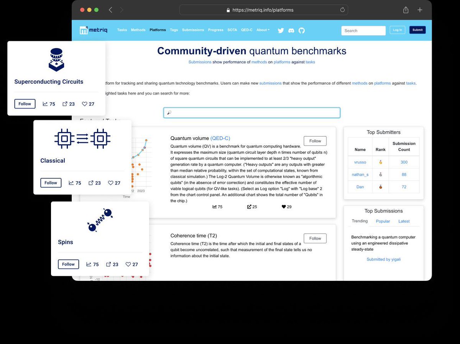Click the chart icon showing 75 under Quantum volume

[215, 207]
